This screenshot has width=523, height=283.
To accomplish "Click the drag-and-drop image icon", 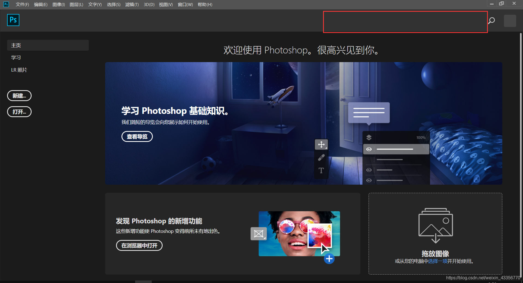I will click(x=436, y=225).
